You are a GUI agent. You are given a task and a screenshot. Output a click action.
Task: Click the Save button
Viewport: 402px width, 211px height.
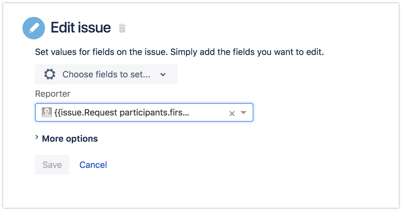[x=52, y=165]
